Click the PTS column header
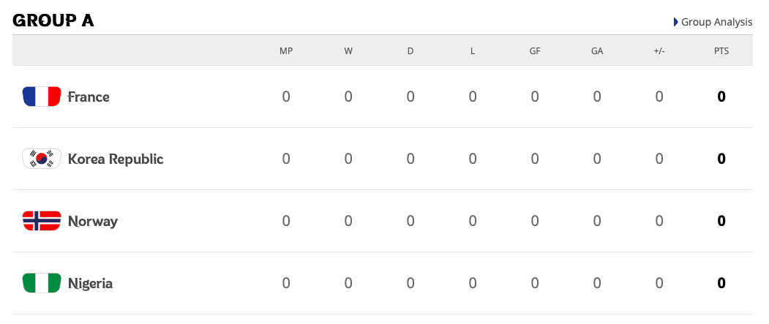Image resolution: width=769 pixels, height=324 pixels. [x=721, y=51]
